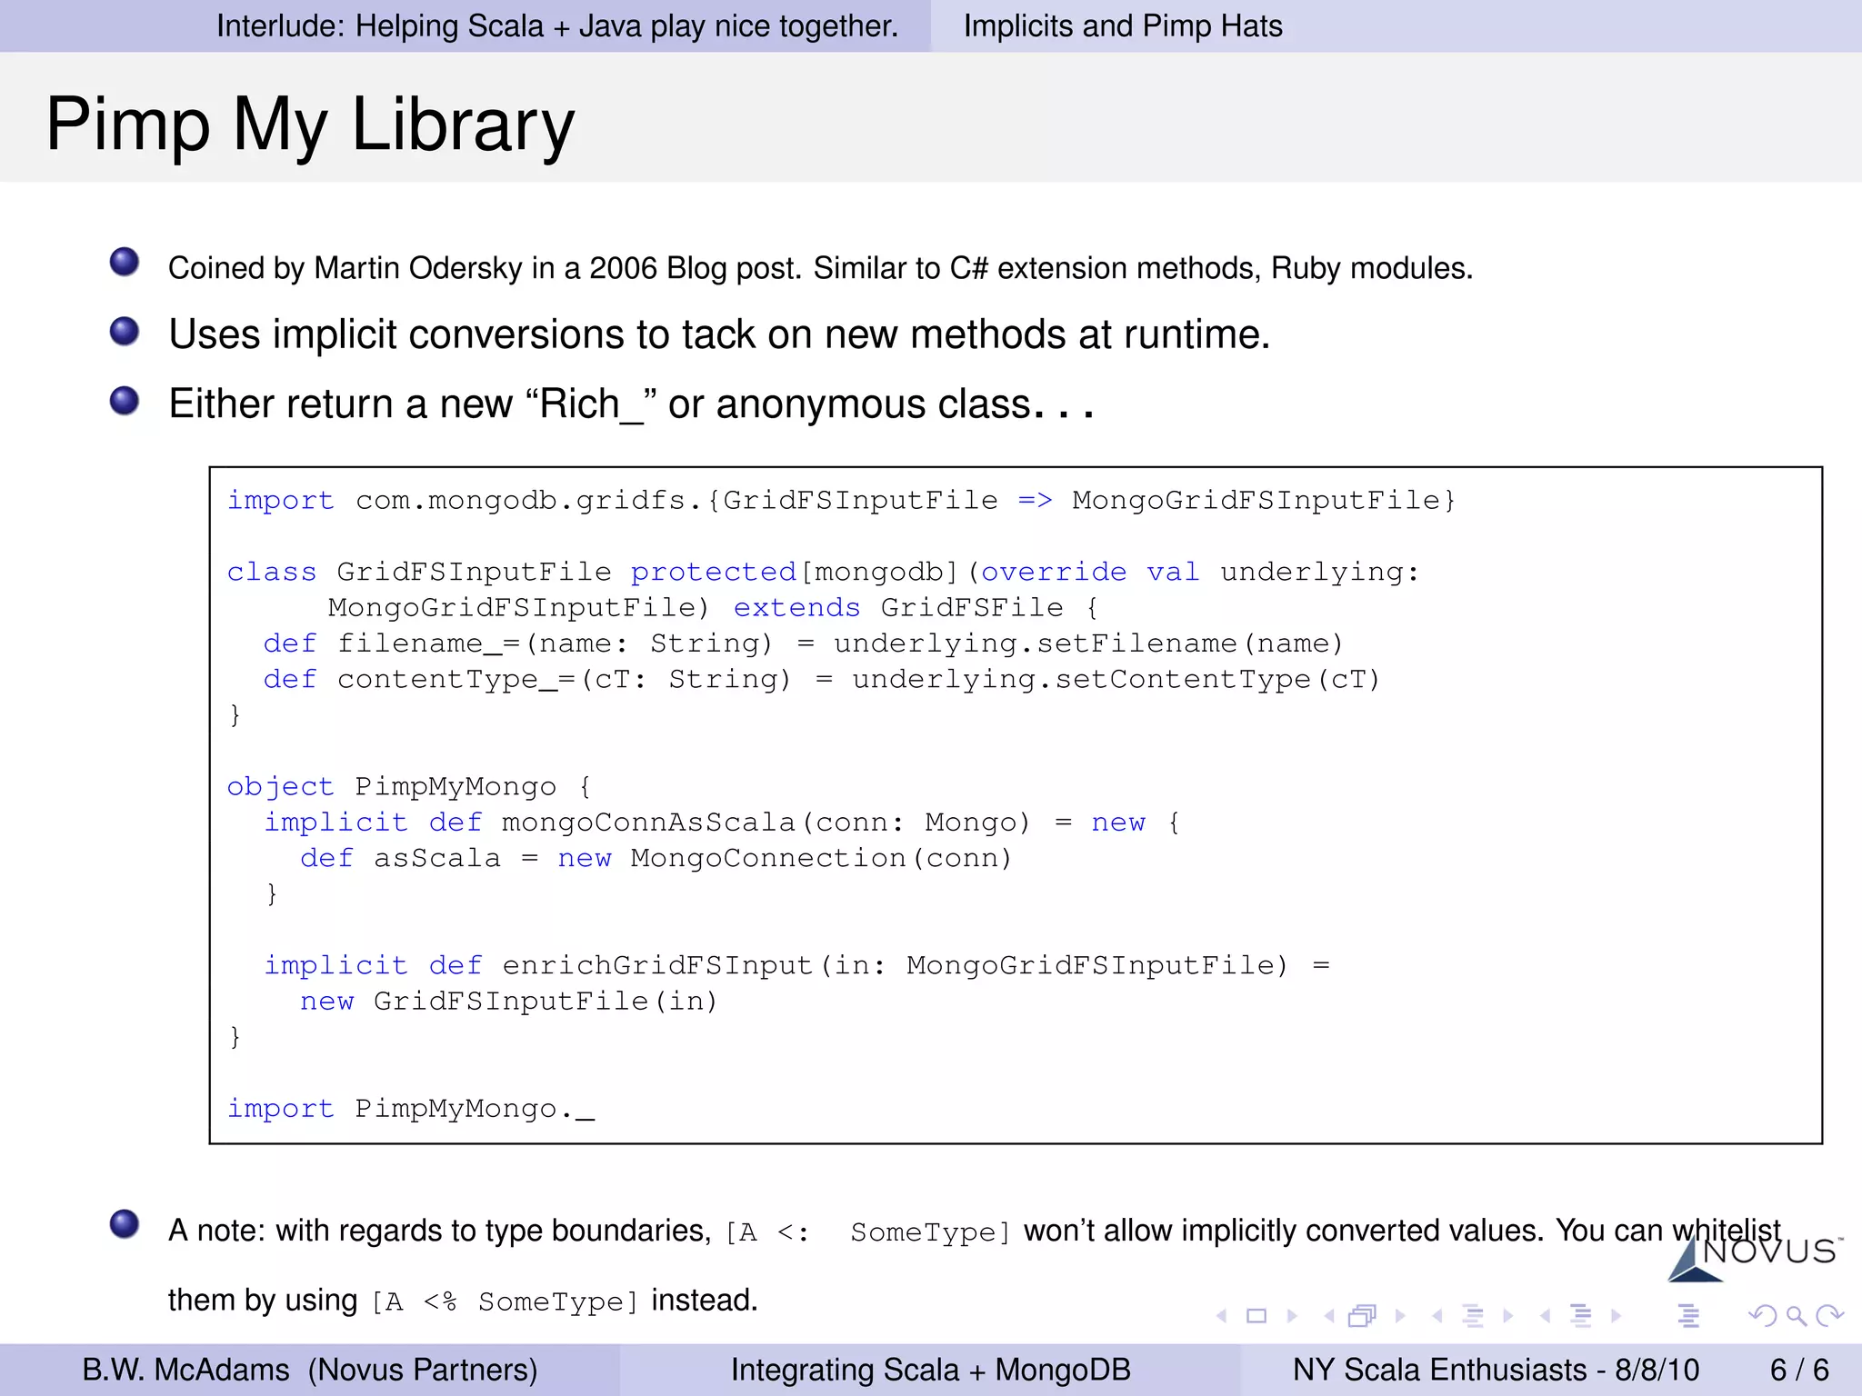
Task: Click the Pimp My Library slide title
Action: [310, 125]
